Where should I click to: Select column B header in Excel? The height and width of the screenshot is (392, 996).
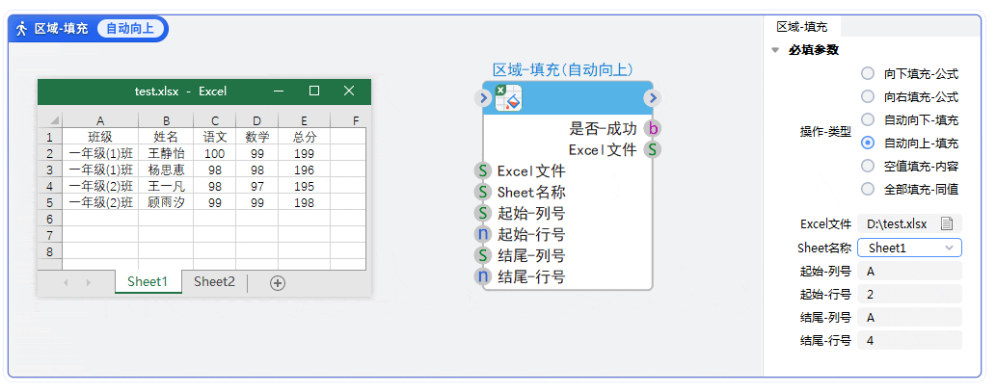click(166, 120)
